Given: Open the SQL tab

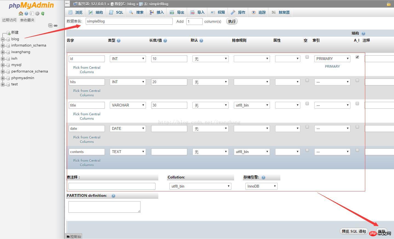Looking at the screenshot, I should (x=116, y=12).
